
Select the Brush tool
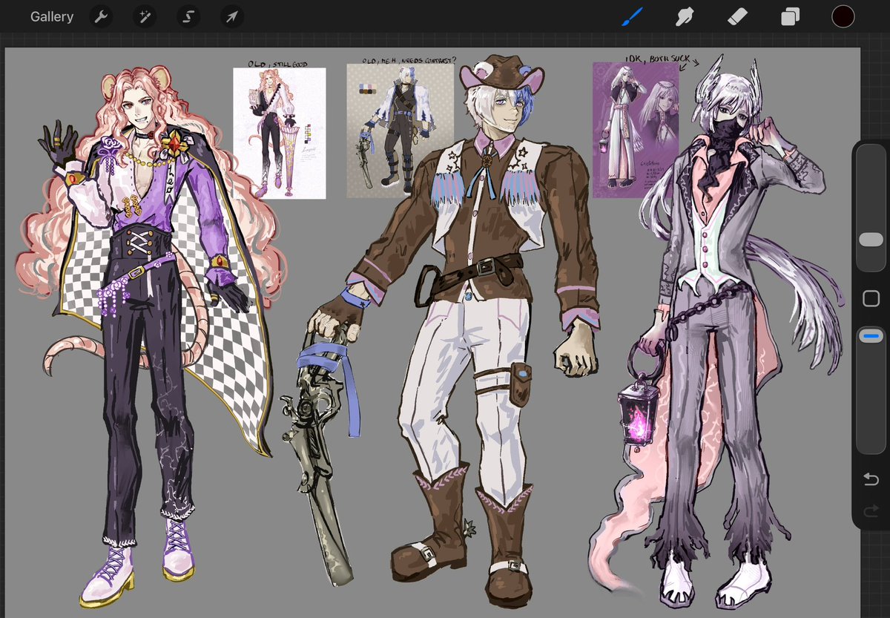coord(632,16)
